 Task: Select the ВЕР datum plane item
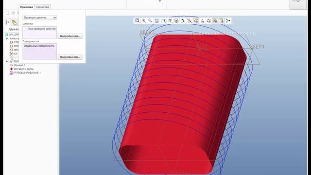click(14, 46)
